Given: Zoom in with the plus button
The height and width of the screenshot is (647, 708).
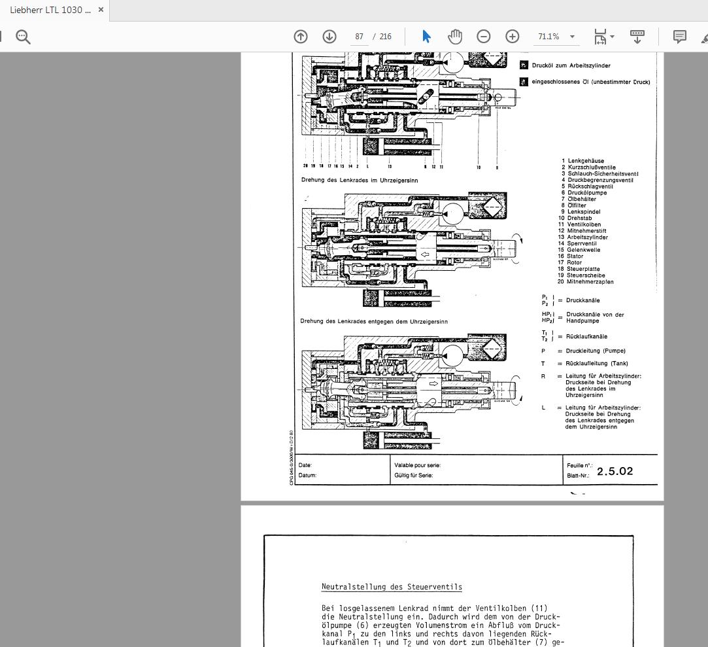Looking at the screenshot, I should point(513,37).
